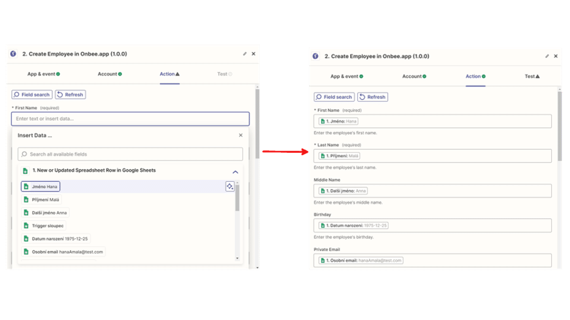Select the Jméno Hana data field
Viewport: 570px width, 320px height.
pos(40,187)
